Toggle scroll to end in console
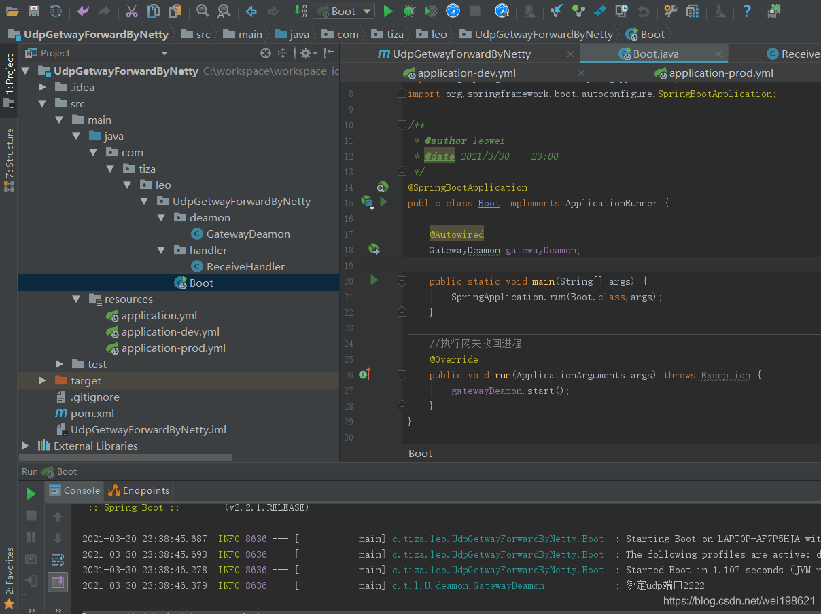This screenshot has height=614, width=821. coord(58,581)
